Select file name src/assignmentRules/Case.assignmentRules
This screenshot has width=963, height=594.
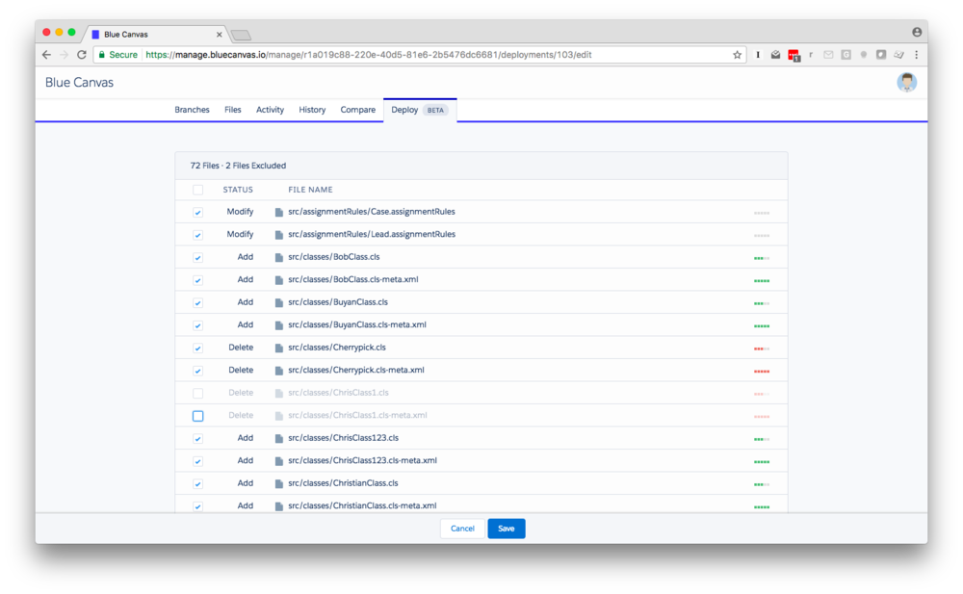372,212
